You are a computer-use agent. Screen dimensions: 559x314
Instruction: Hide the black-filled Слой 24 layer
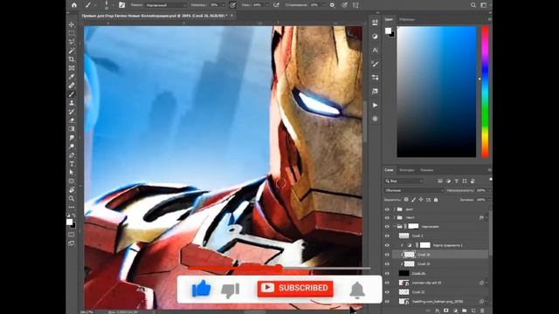click(387, 273)
